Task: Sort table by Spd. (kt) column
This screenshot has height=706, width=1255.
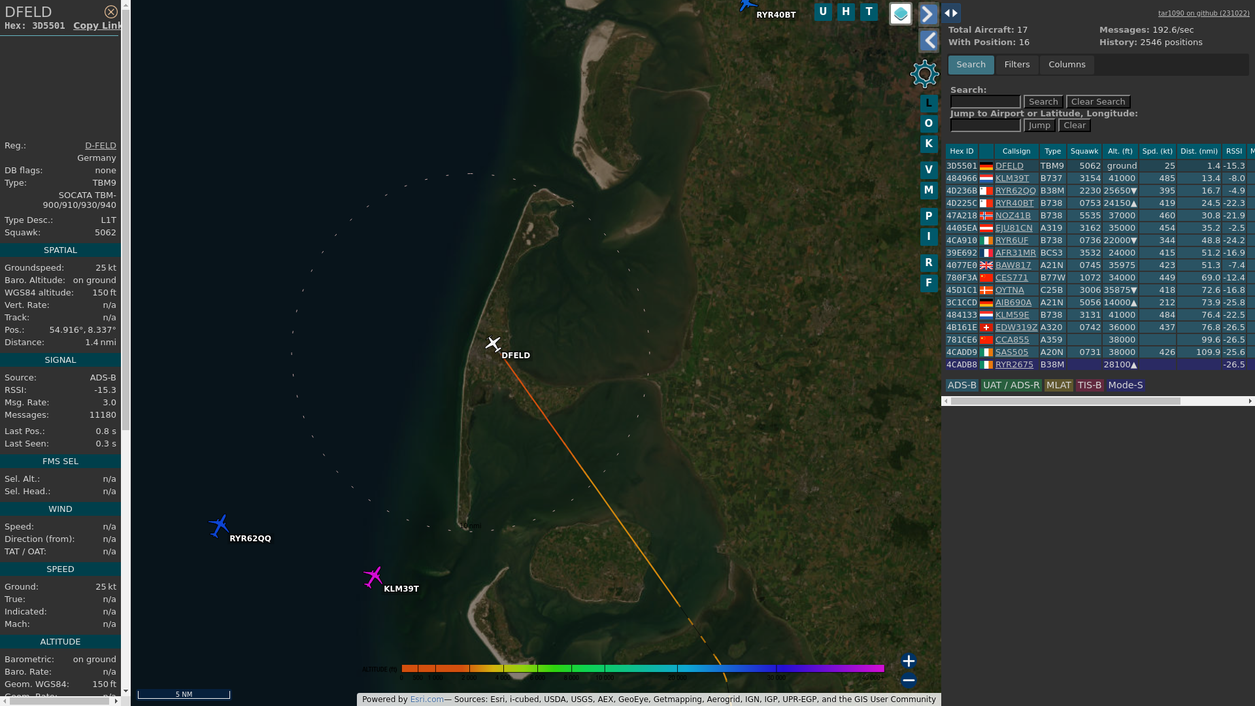Action: [x=1158, y=151]
